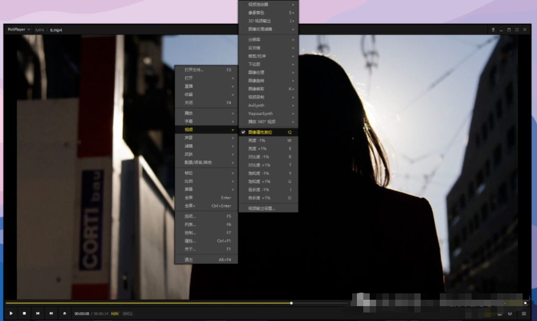The image size is (537, 321).
Task: Expand 视频录制 submenu
Action: click(x=268, y=97)
